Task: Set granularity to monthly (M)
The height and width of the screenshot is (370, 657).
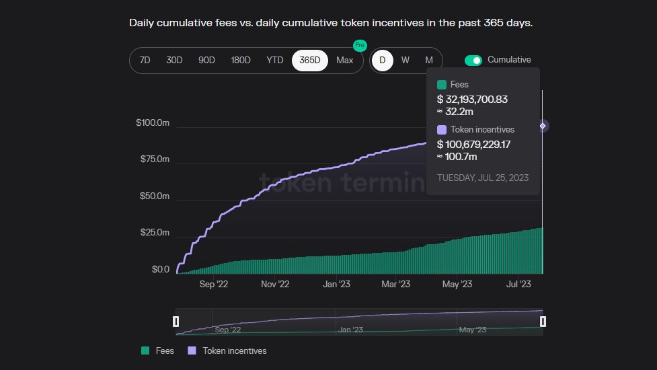Action: (429, 60)
